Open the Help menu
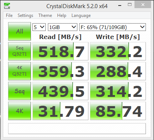This screenshot has height=140, width=154. (x=62, y=15)
